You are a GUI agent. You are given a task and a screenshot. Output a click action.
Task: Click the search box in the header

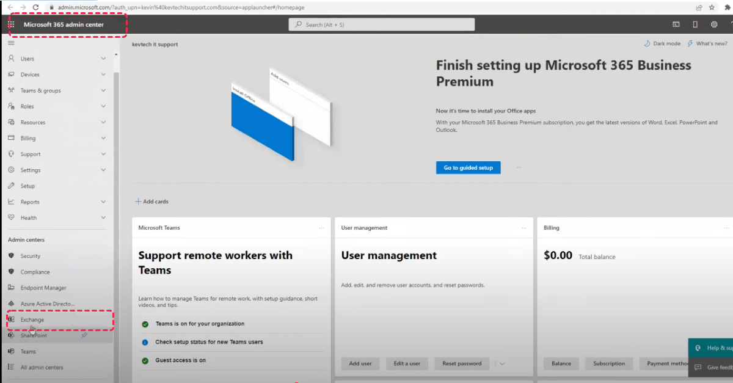(382, 24)
